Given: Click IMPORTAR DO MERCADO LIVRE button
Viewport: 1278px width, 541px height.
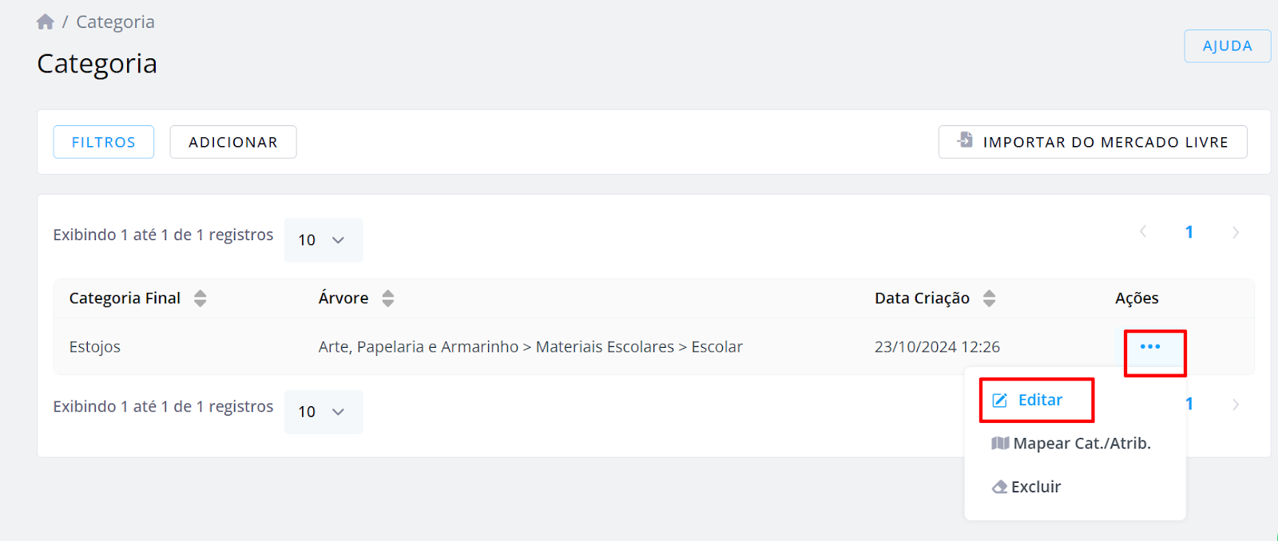Looking at the screenshot, I should pos(1093,142).
